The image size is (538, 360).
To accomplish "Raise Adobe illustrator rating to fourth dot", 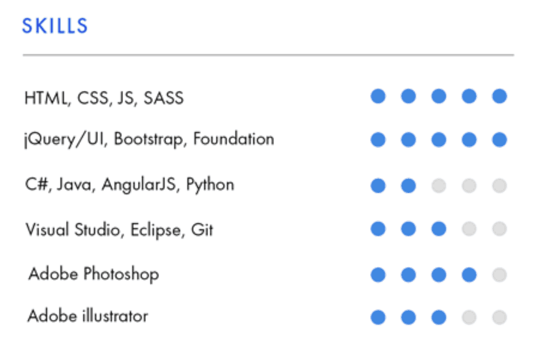I will pos(469,318).
